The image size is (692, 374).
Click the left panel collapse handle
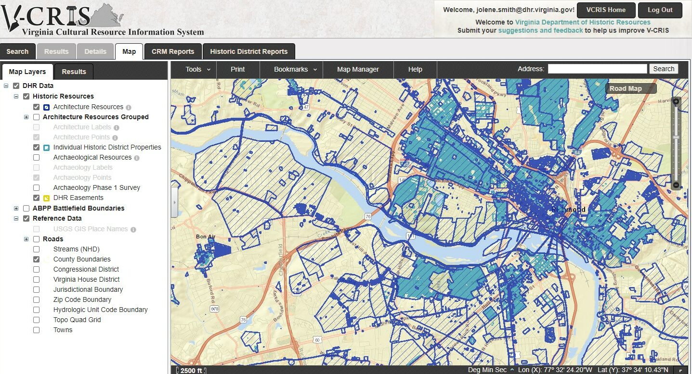174,202
